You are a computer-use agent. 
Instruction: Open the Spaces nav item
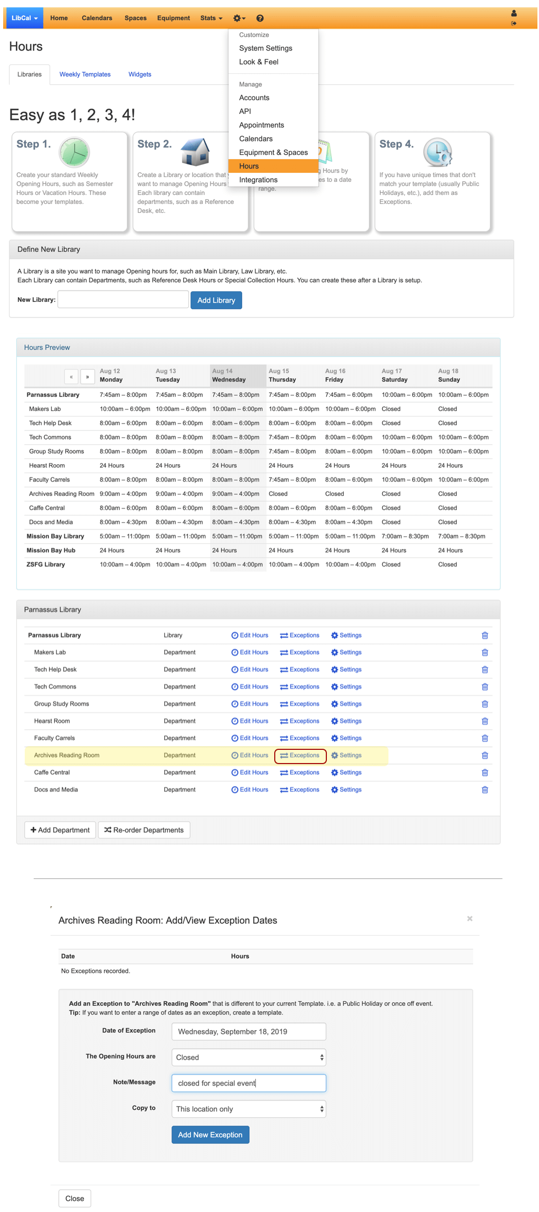(x=135, y=18)
